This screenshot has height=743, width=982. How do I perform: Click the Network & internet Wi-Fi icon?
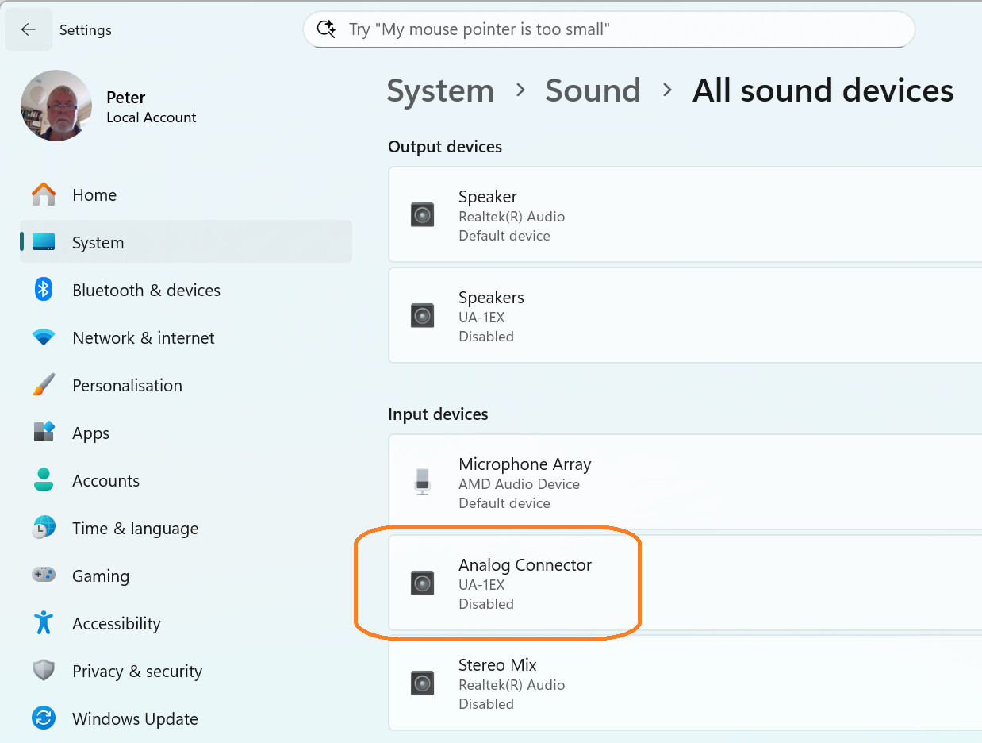[x=44, y=337]
